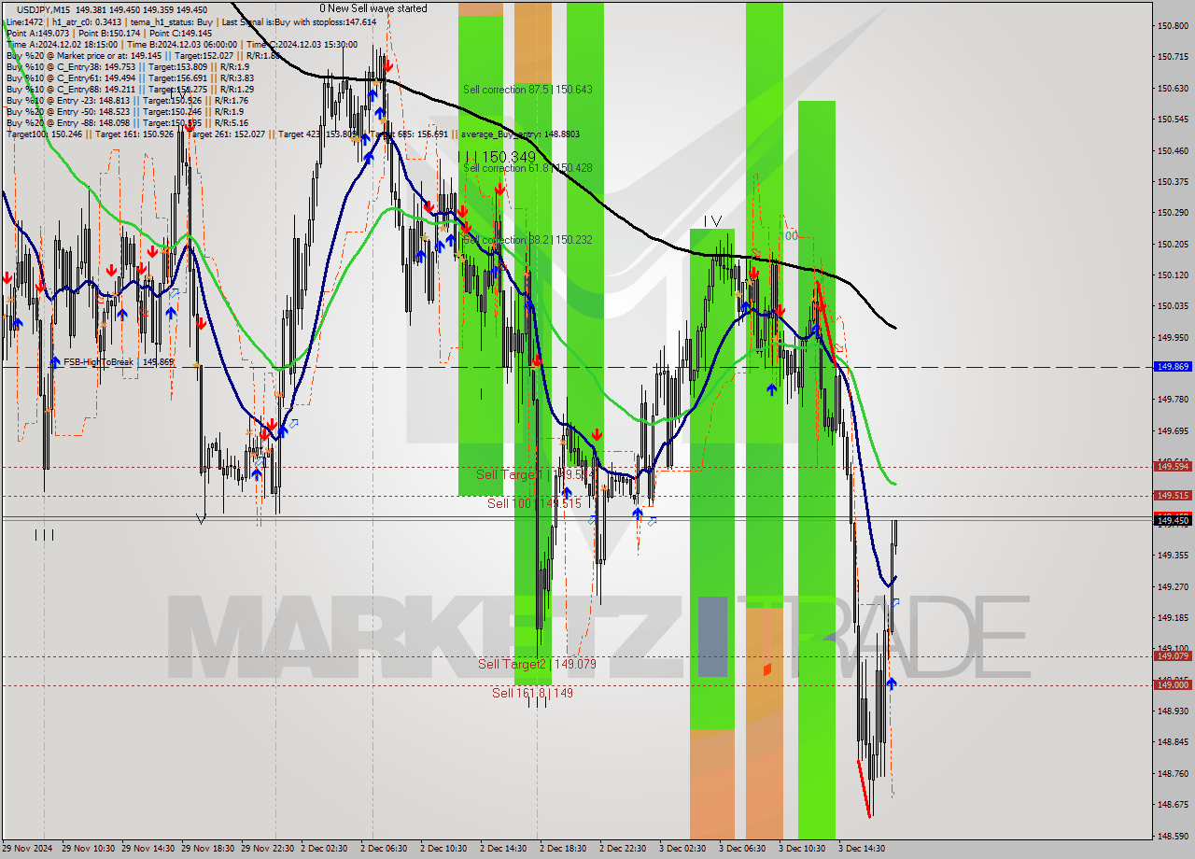Select 'FSB-HighToBreak | 149.869' label
Screen dimensions: 1195x859
coord(118,361)
